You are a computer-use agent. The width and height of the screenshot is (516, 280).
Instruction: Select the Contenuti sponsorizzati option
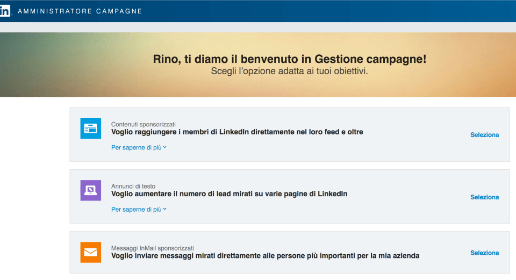(x=484, y=135)
